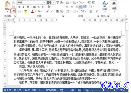Click the Sort A-Z icon
Screen dimensions: 131x93
coord(91,11)
